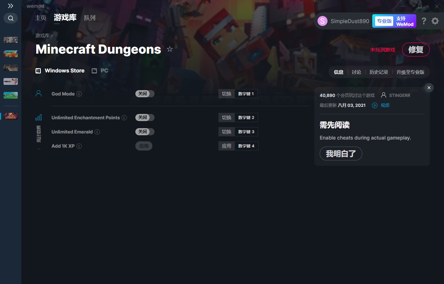Click the Unlimited Enchantment Points label

(x=86, y=118)
